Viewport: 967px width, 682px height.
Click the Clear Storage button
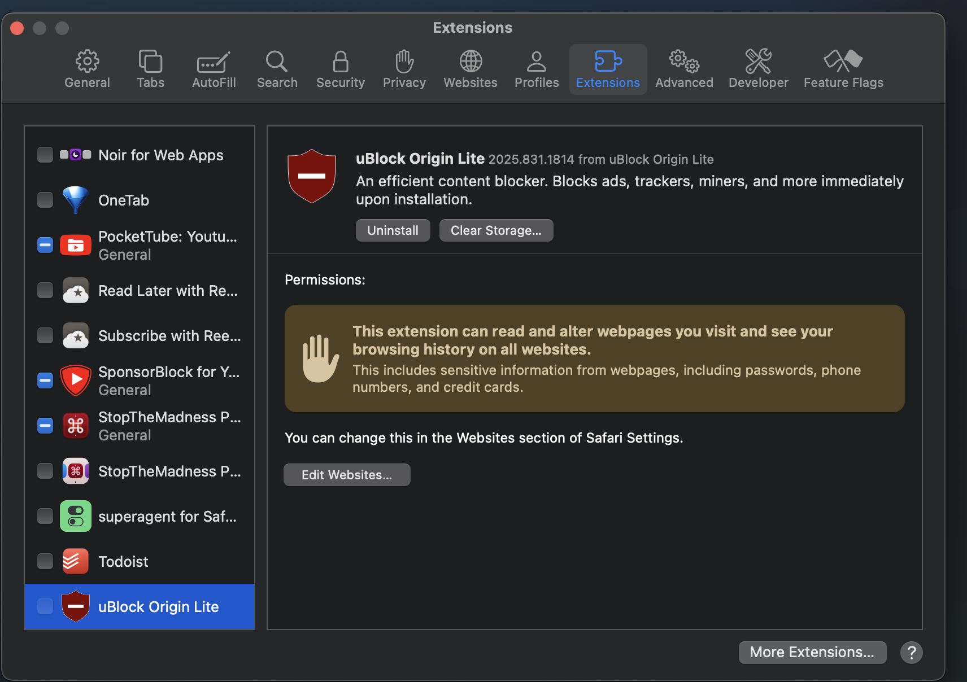tap(496, 230)
